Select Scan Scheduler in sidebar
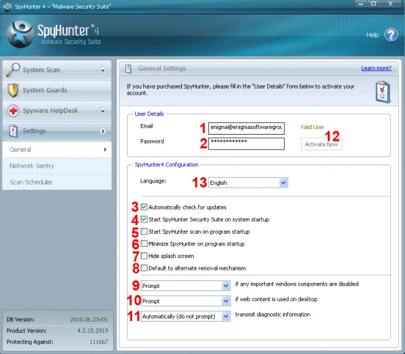Viewport: 405px width, 354px height. point(31,182)
